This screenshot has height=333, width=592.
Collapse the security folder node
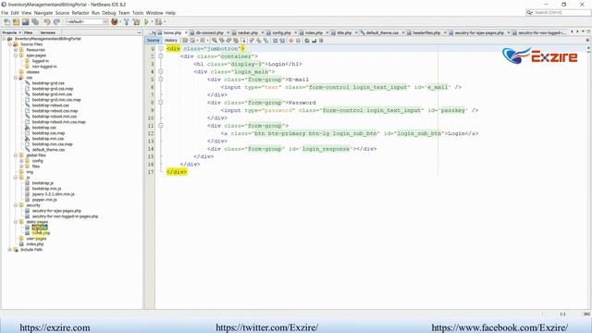pos(16,205)
